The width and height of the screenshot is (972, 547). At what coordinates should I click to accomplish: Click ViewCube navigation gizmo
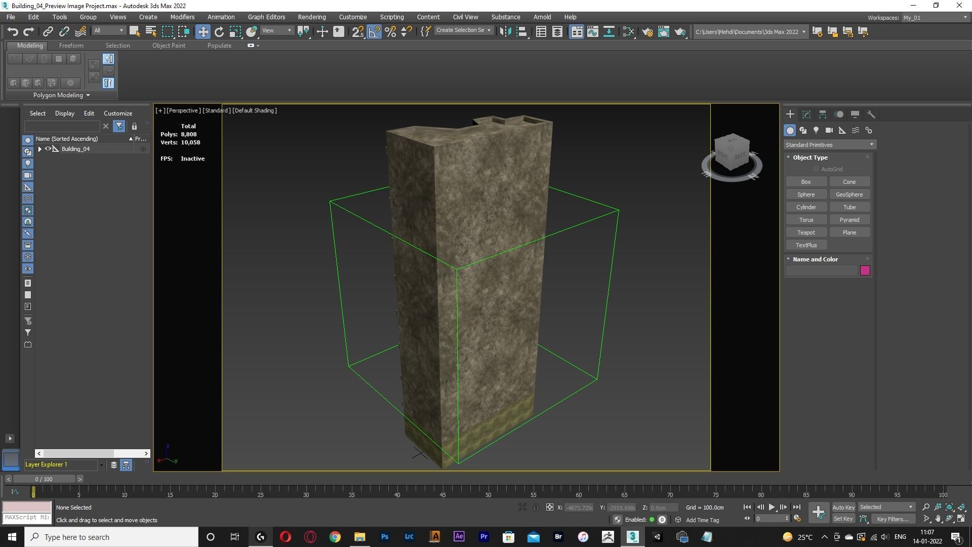click(732, 157)
